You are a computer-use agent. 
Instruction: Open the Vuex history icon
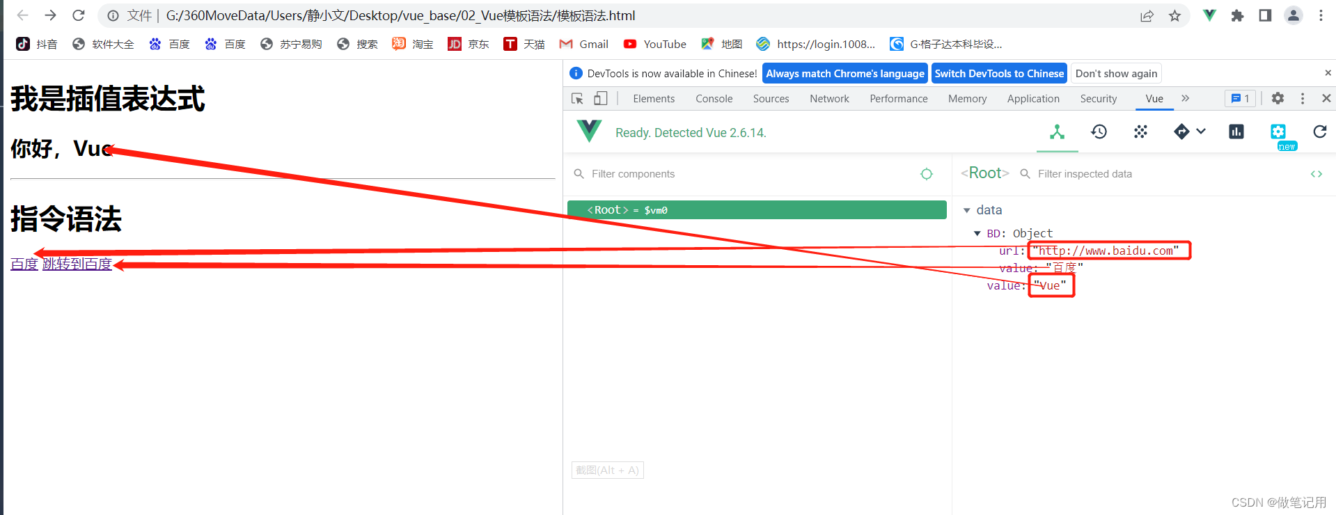[1099, 132]
